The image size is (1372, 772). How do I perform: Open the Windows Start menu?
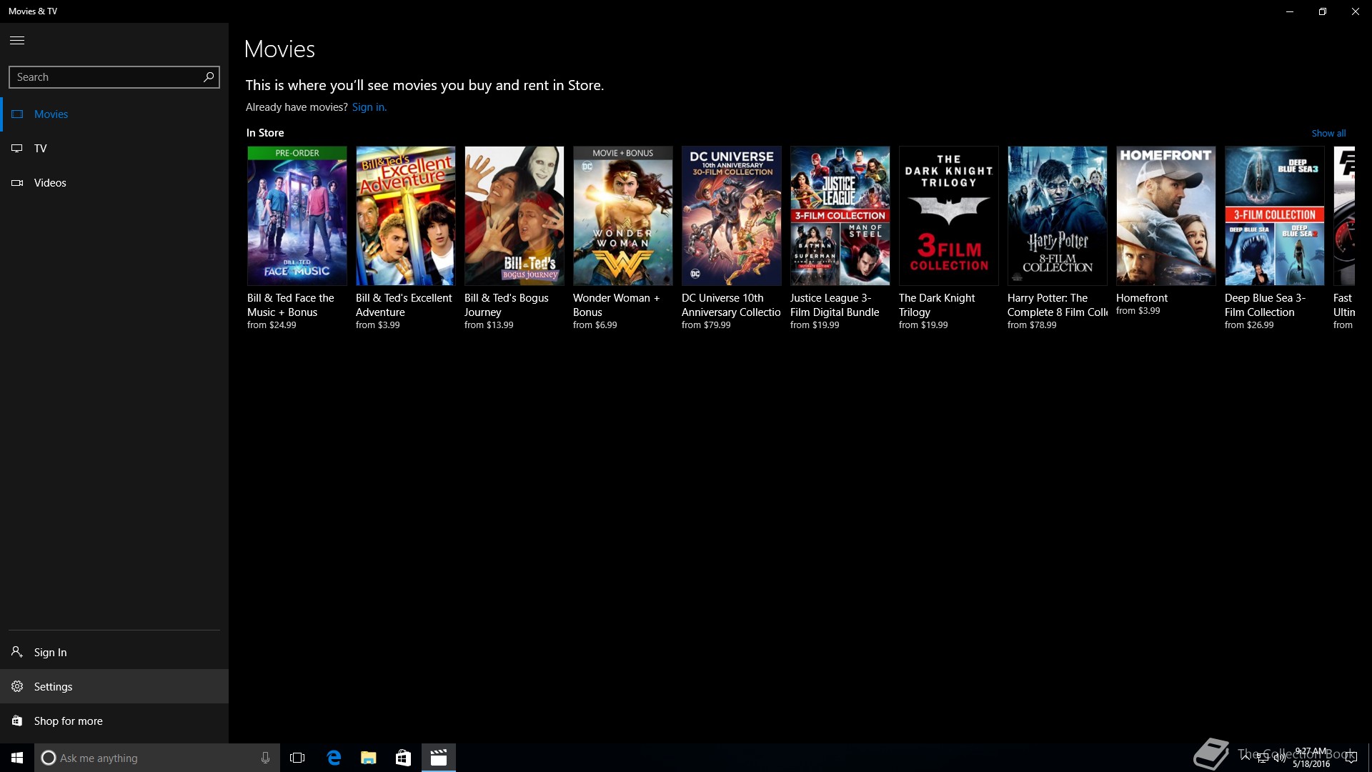tap(17, 758)
